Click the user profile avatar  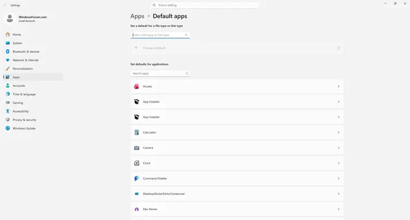pos(10,18)
